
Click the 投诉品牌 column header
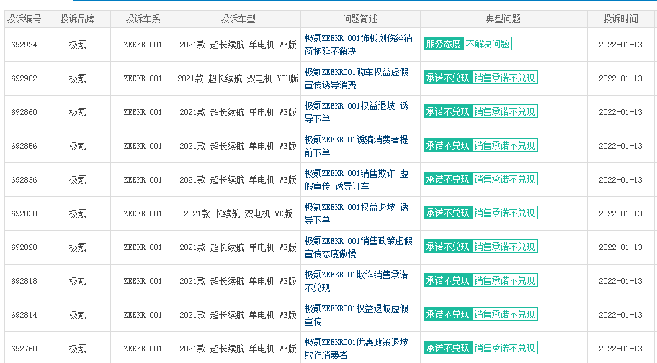pyautogui.click(x=78, y=19)
